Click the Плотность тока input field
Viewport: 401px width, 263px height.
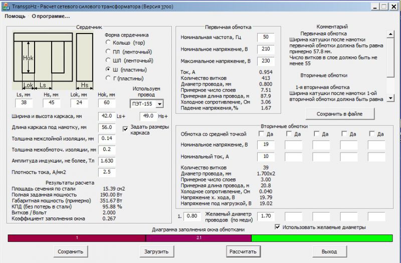[x=106, y=172]
